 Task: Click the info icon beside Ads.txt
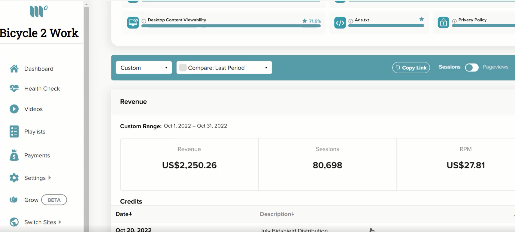click(350, 21)
